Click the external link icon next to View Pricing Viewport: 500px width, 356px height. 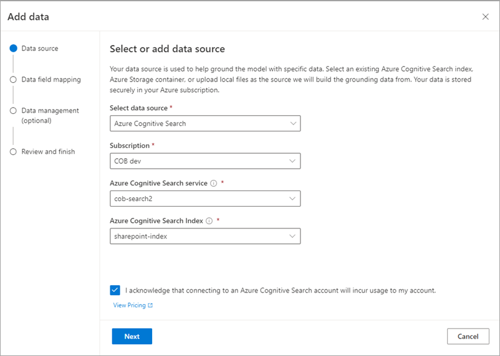pyautogui.click(x=150, y=306)
